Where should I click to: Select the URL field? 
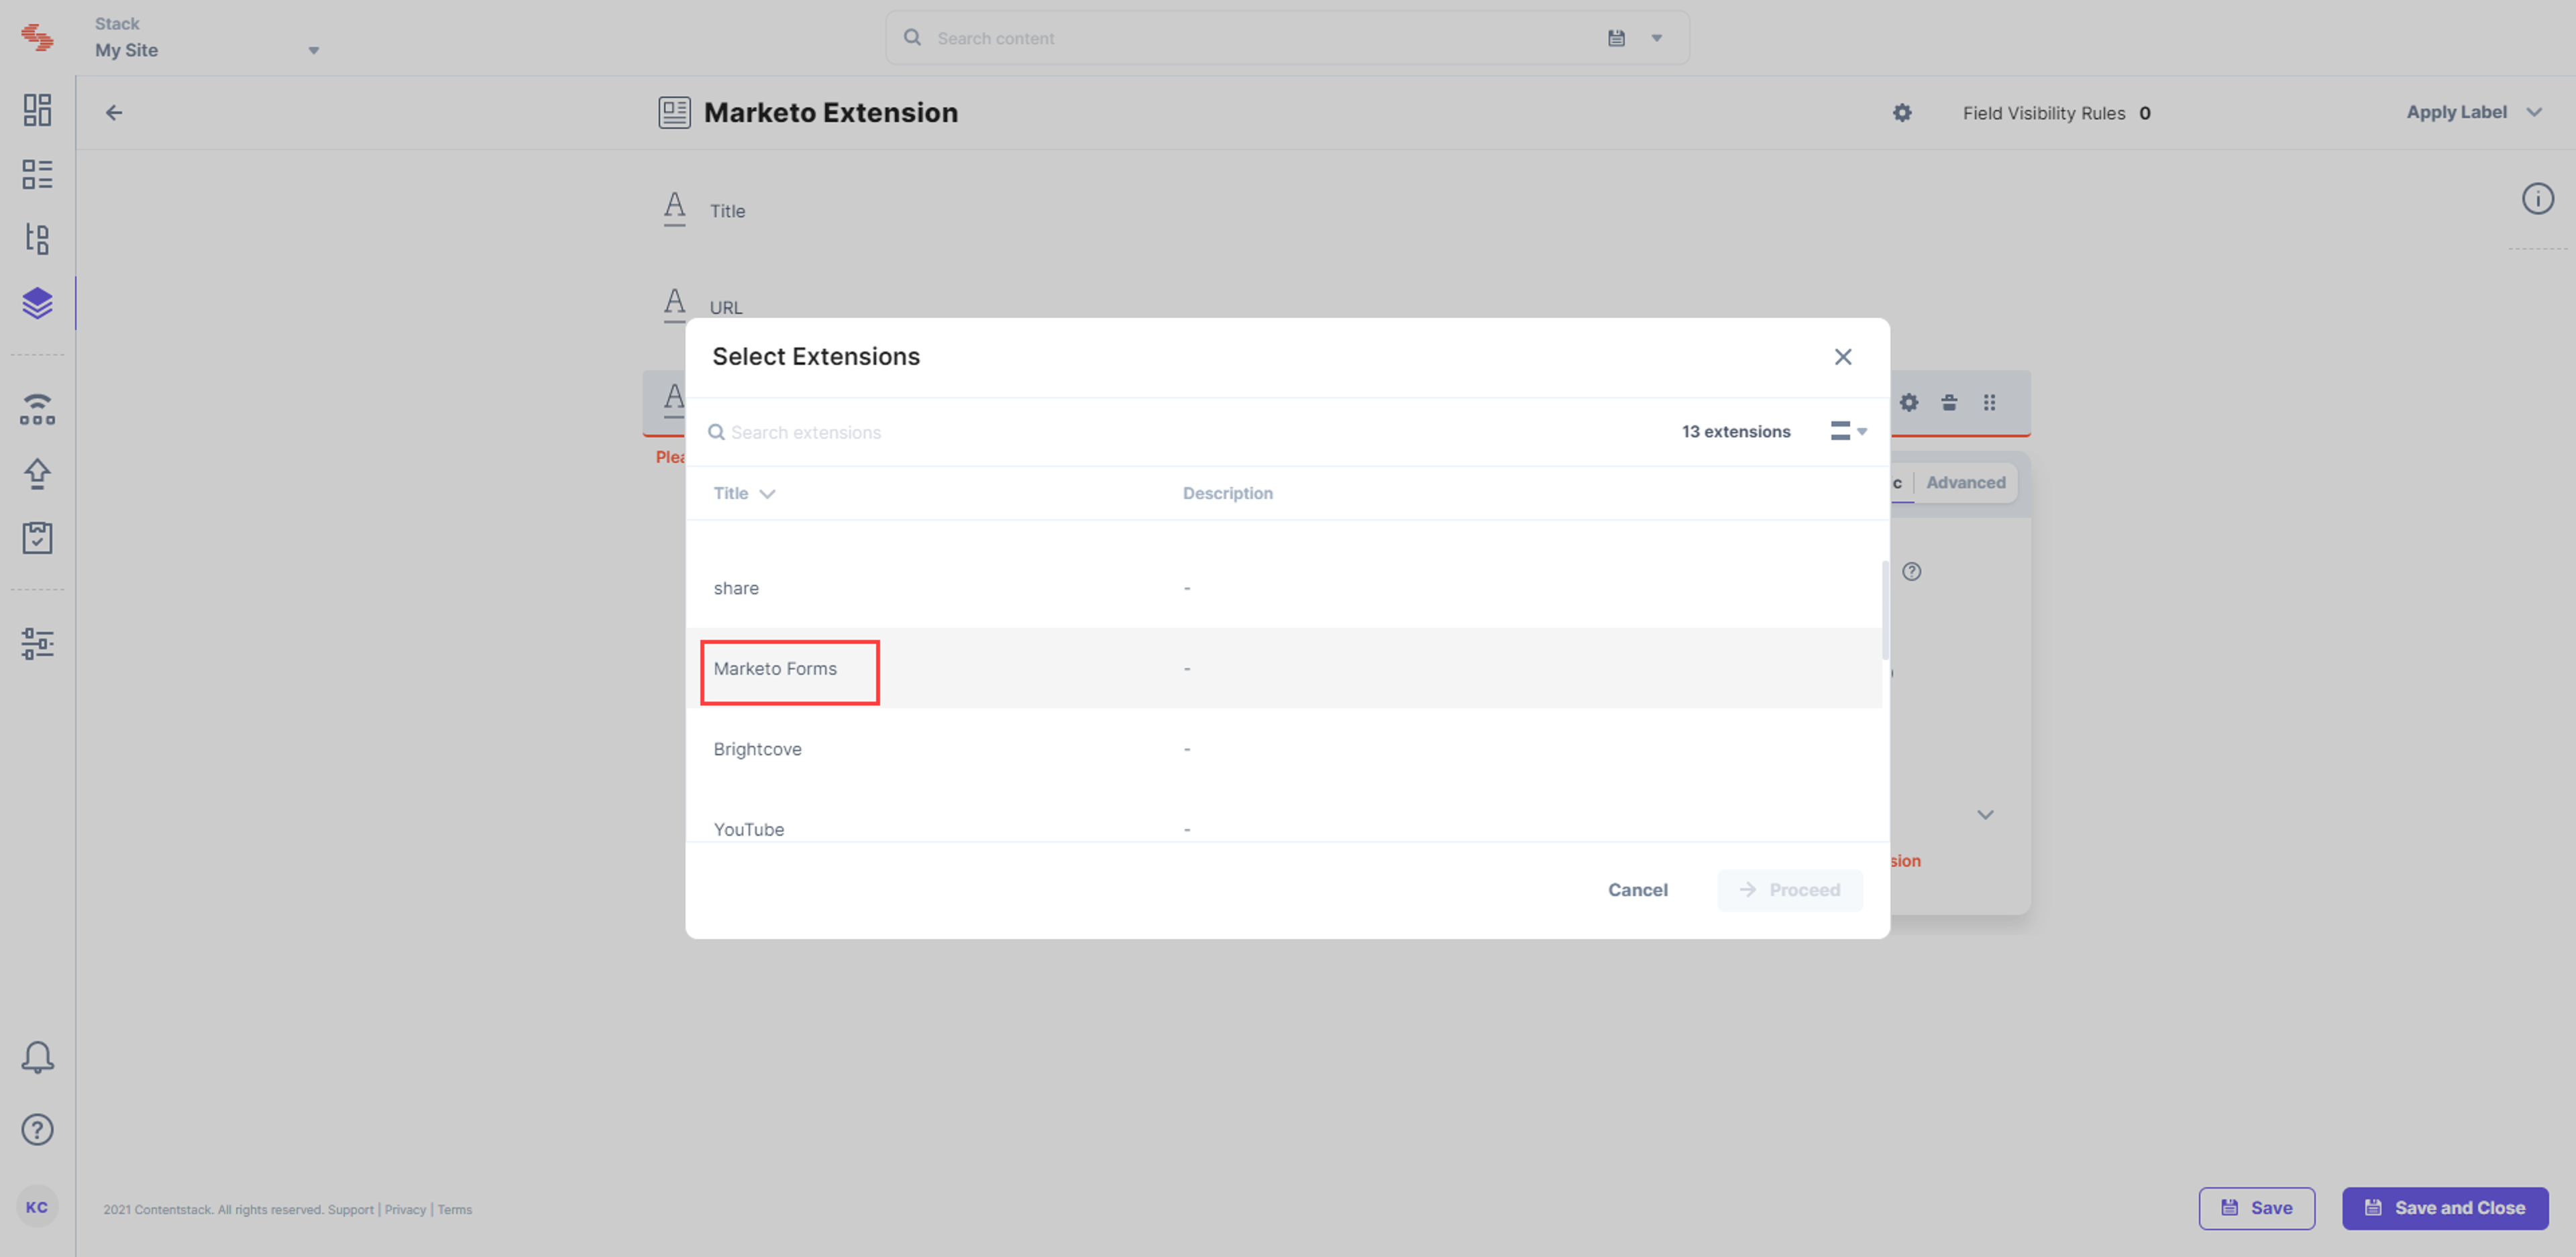coord(725,308)
